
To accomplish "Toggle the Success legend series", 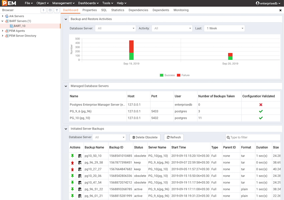I will pyautogui.click(x=167, y=75).
